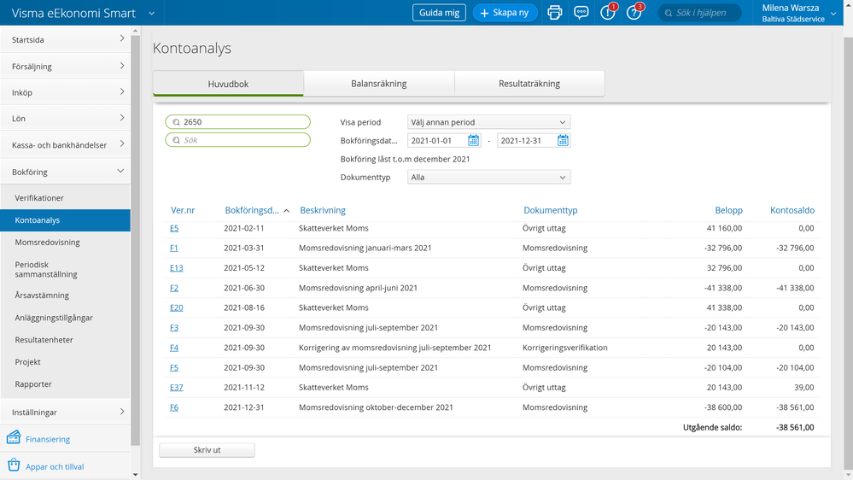Screen dimensions: 853x480
Task: Sort by Ver.nr column header
Action: [183, 210]
